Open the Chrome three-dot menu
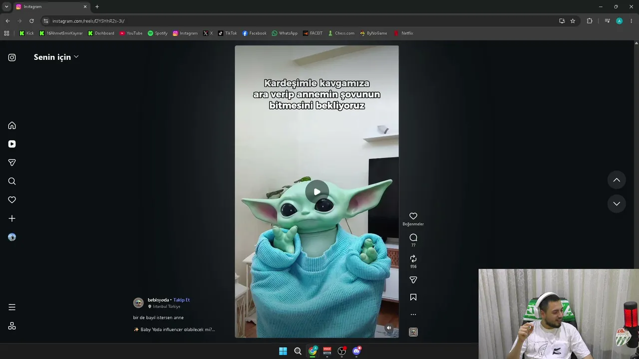639x359 pixels. pyautogui.click(x=632, y=21)
